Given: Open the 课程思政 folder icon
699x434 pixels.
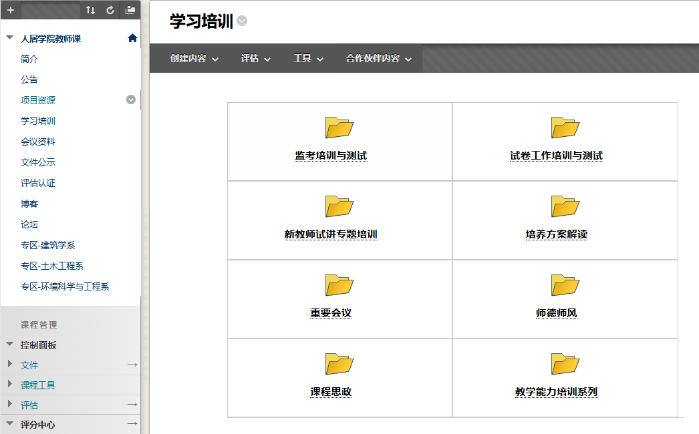Looking at the screenshot, I should click(339, 364).
